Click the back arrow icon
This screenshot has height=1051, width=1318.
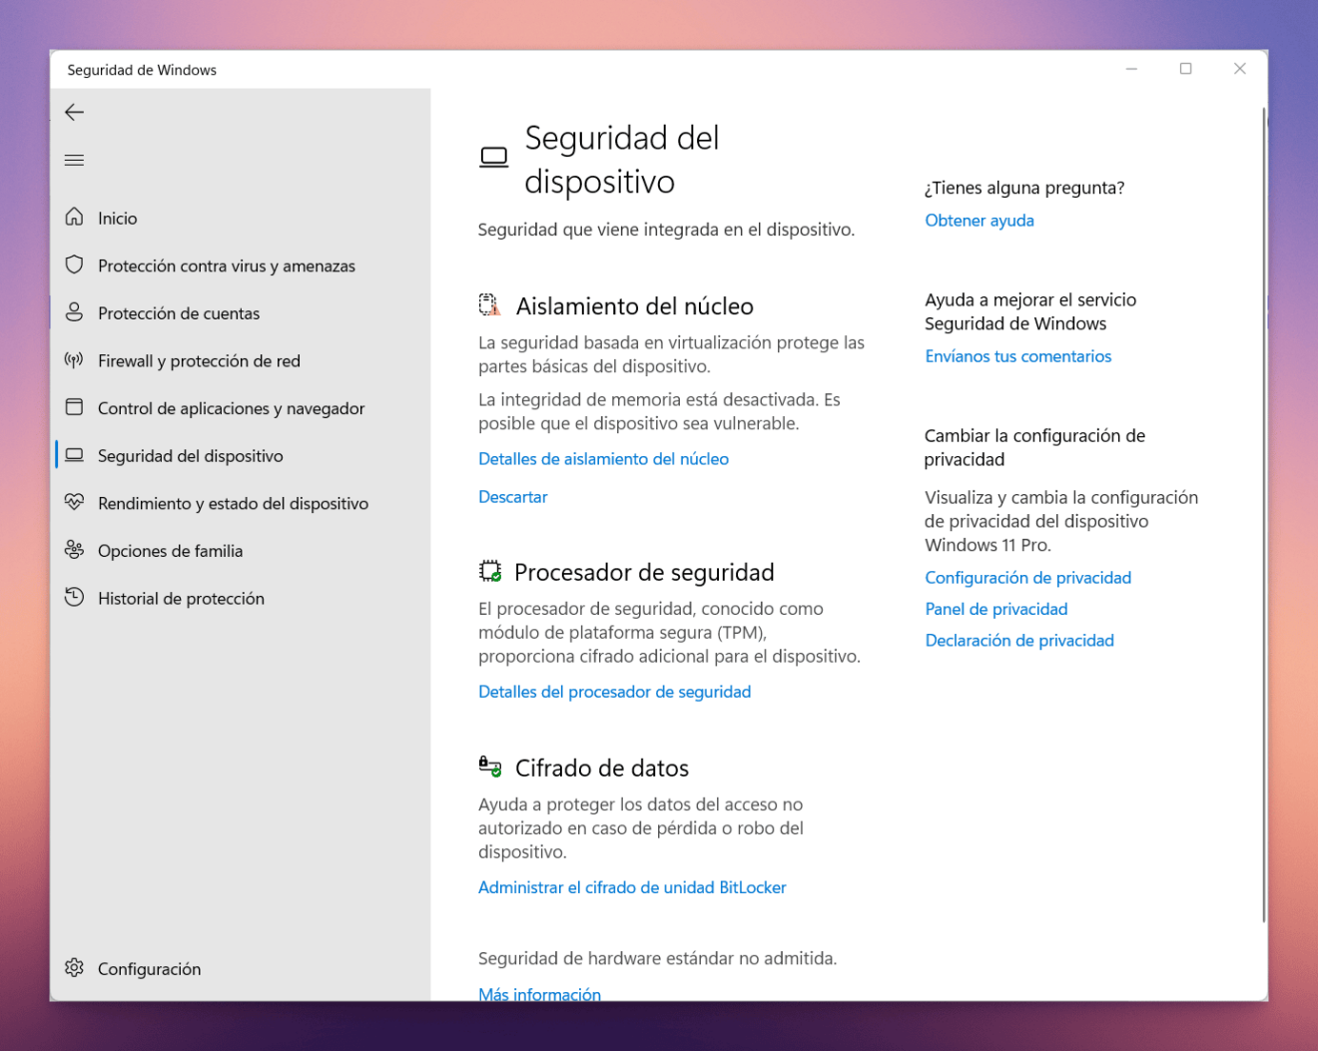point(74,113)
